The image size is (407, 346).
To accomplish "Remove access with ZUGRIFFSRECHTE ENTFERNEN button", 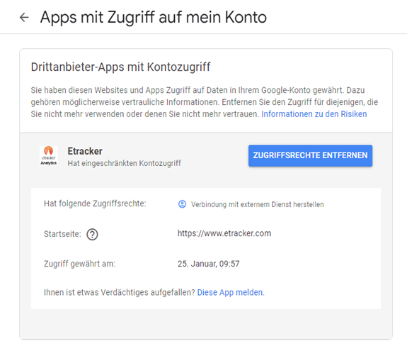I will coord(310,155).
